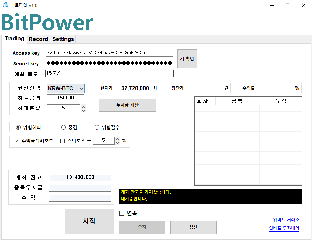
Task: Close the 비트파워 window
Action: click(303, 5)
